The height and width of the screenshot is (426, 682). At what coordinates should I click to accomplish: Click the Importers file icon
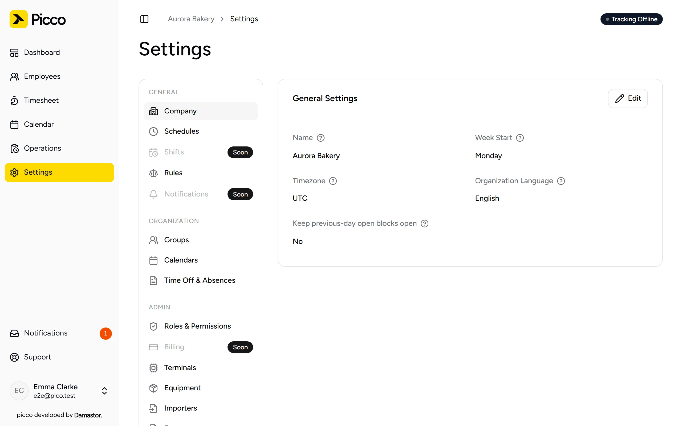tap(153, 408)
